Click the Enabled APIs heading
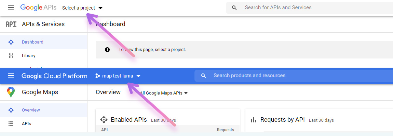Image resolution: width=393 pixels, height=136 pixels. [129, 120]
